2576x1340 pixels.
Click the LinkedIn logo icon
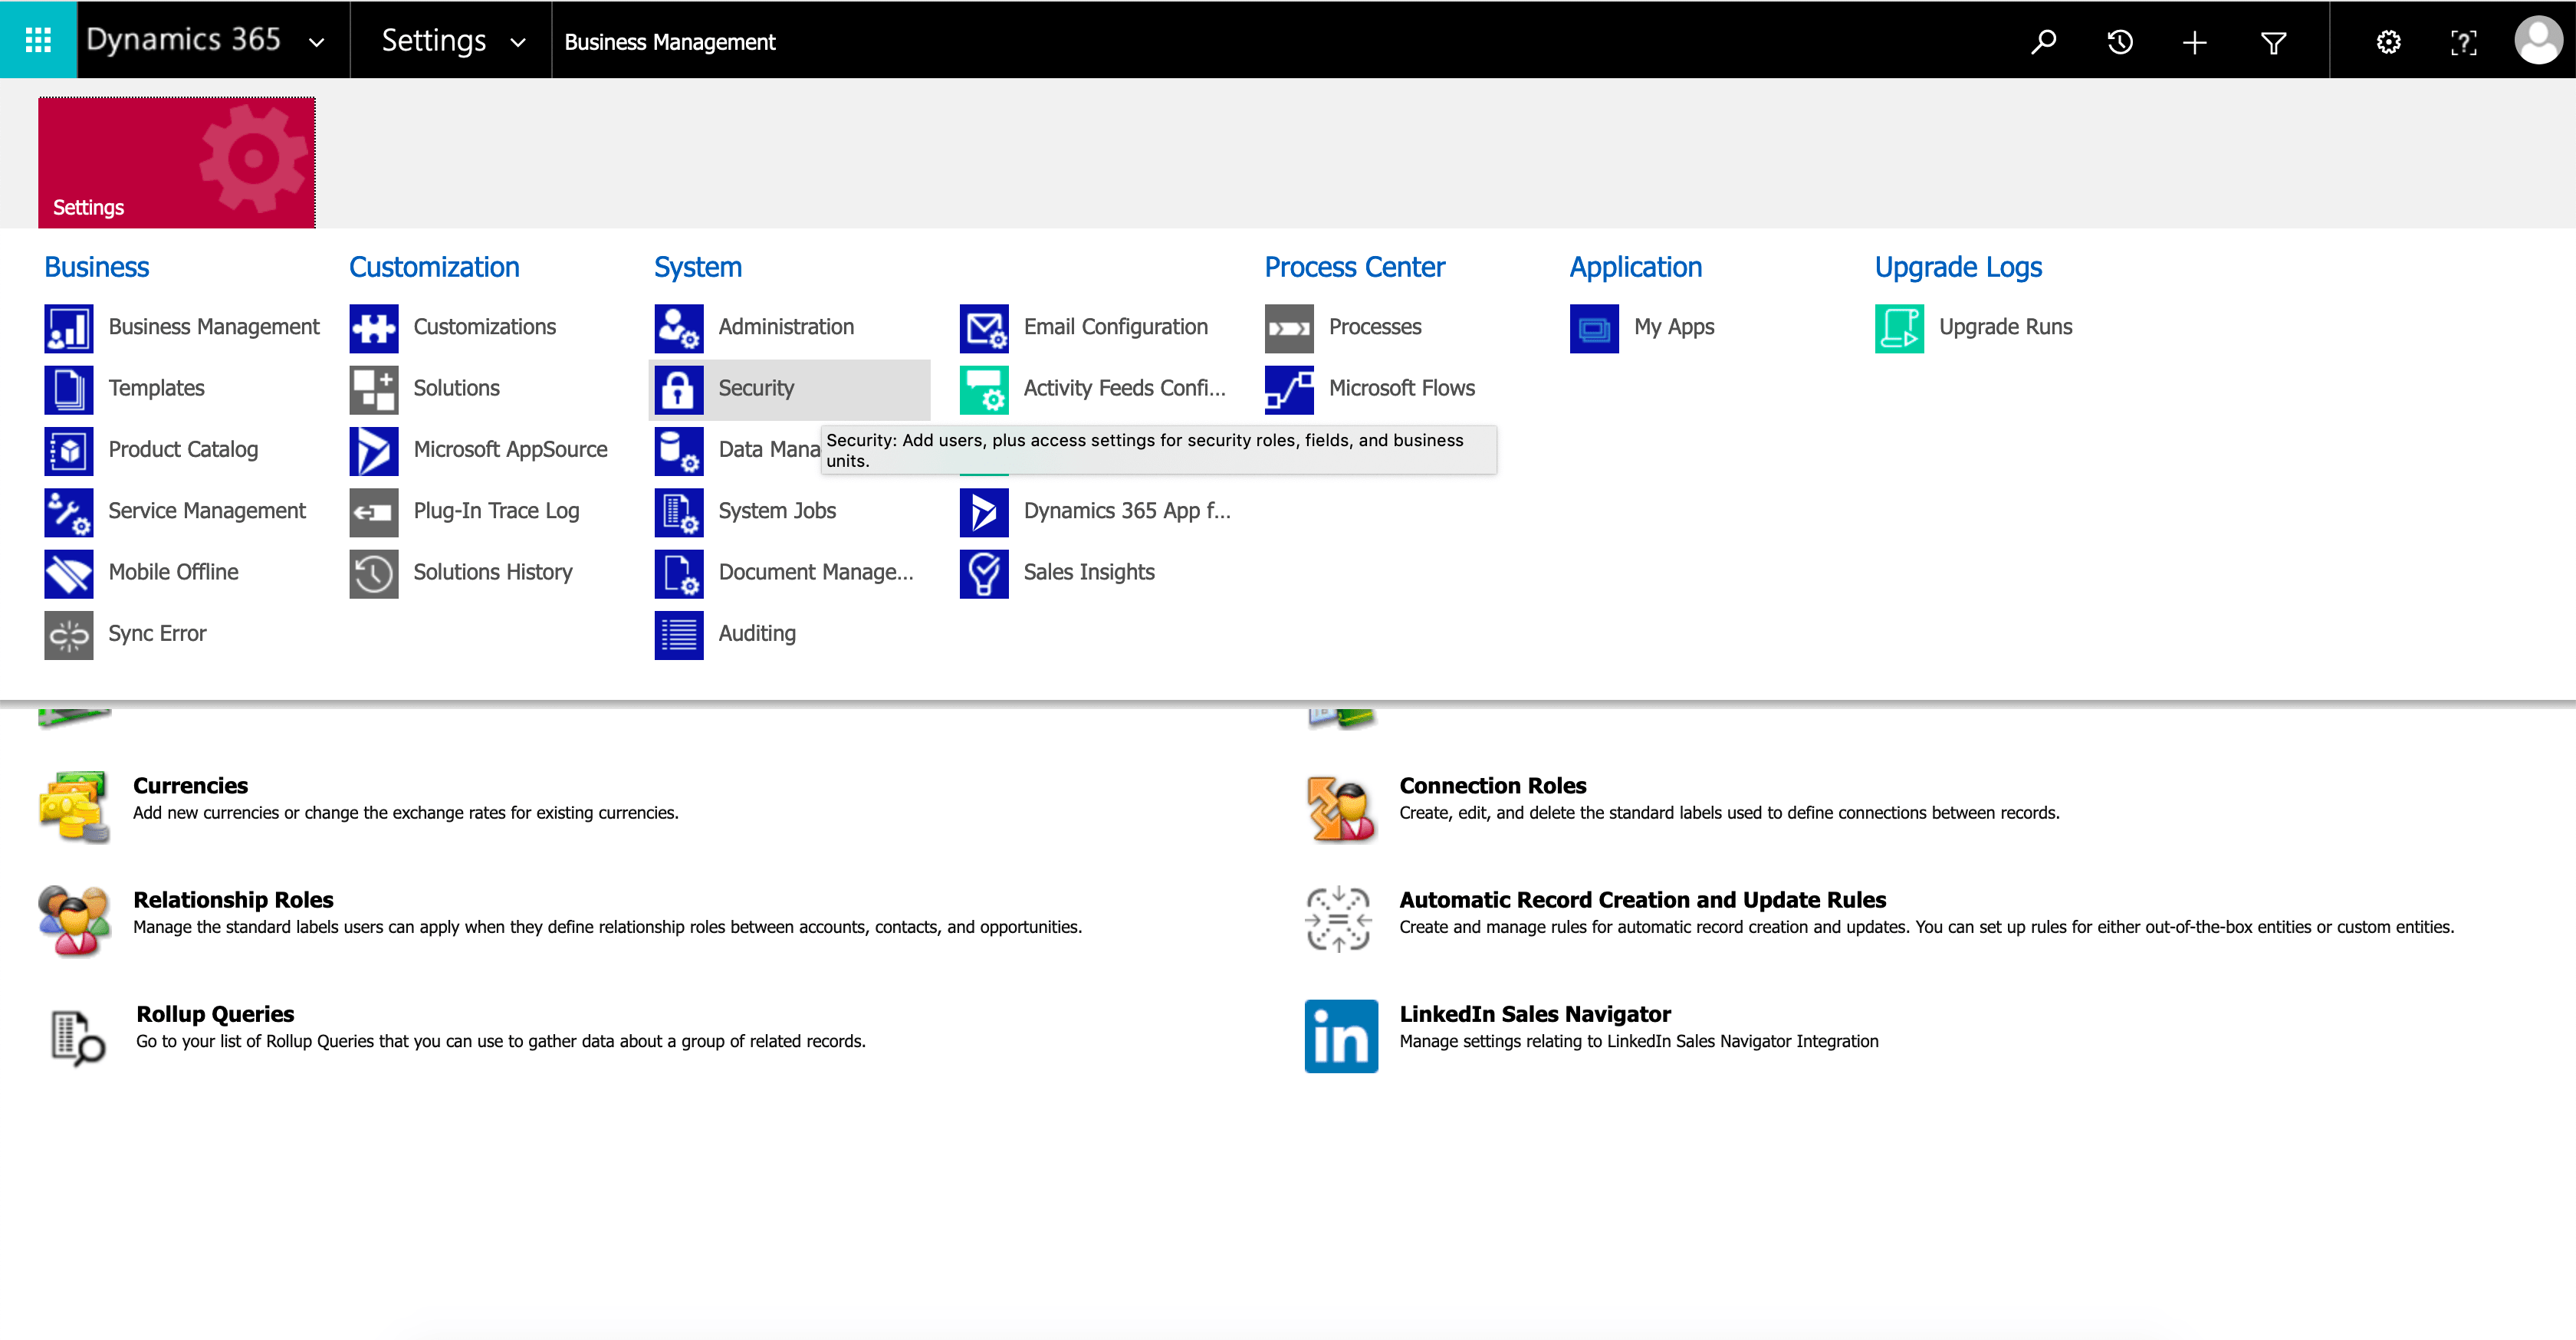click(x=1341, y=1037)
